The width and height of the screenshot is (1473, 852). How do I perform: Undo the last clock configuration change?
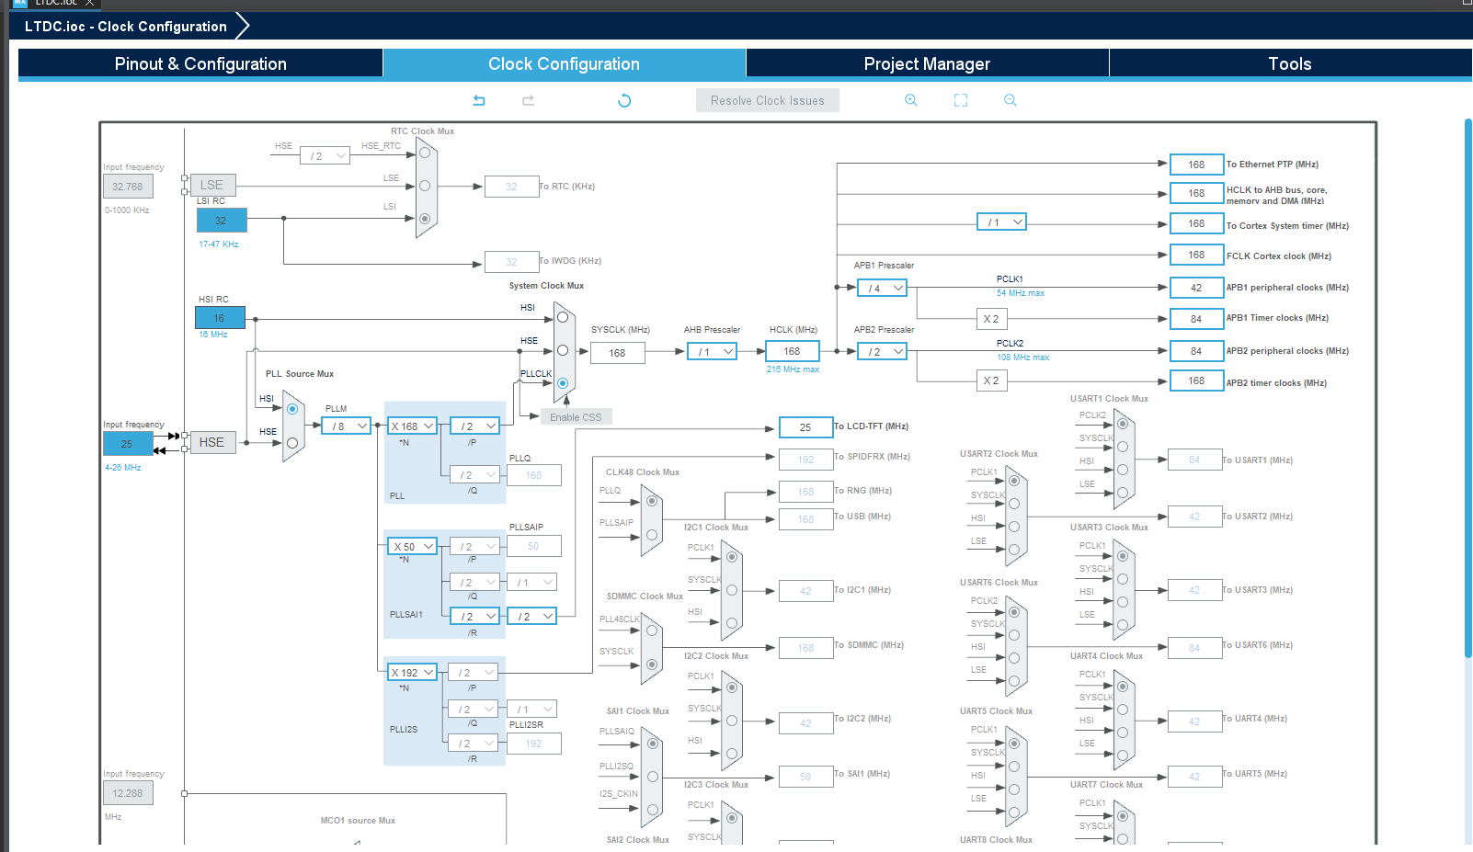[478, 100]
